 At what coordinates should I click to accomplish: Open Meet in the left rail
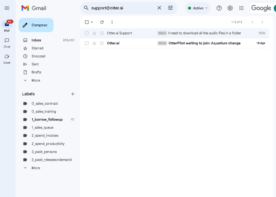coord(7,59)
